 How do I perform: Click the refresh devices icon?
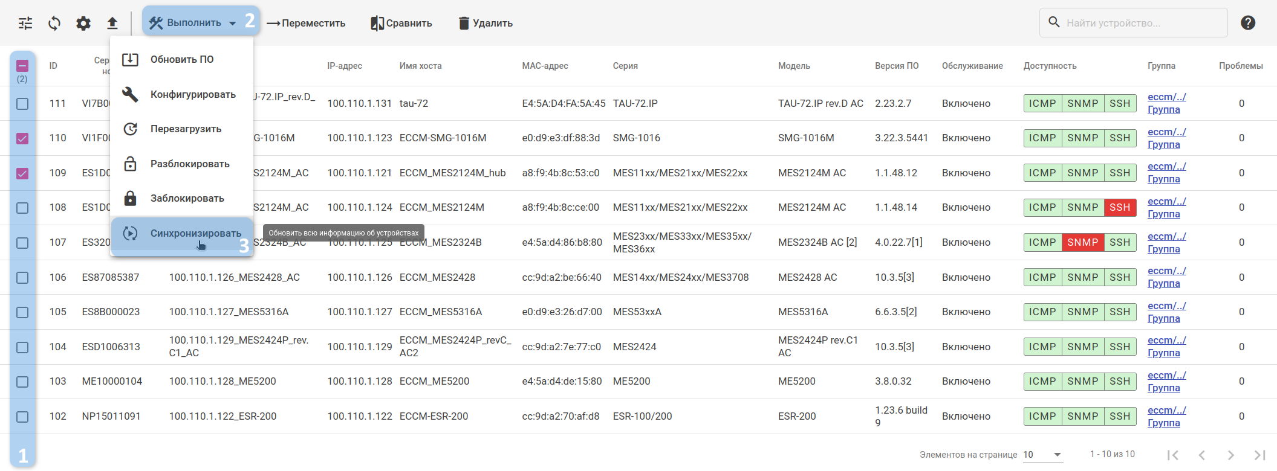point(54,24)
